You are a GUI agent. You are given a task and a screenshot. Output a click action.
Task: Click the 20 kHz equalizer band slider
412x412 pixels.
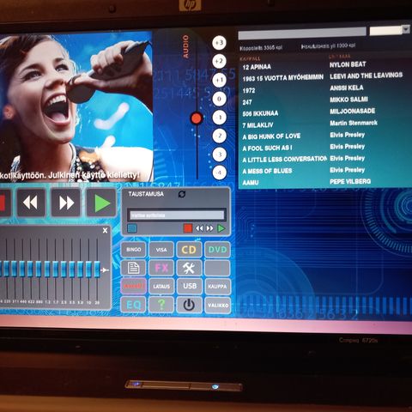[97, 269]
